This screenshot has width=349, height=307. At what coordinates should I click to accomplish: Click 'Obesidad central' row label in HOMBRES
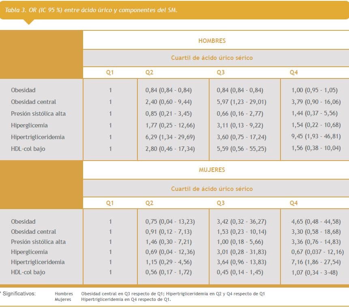pos(34,102)
